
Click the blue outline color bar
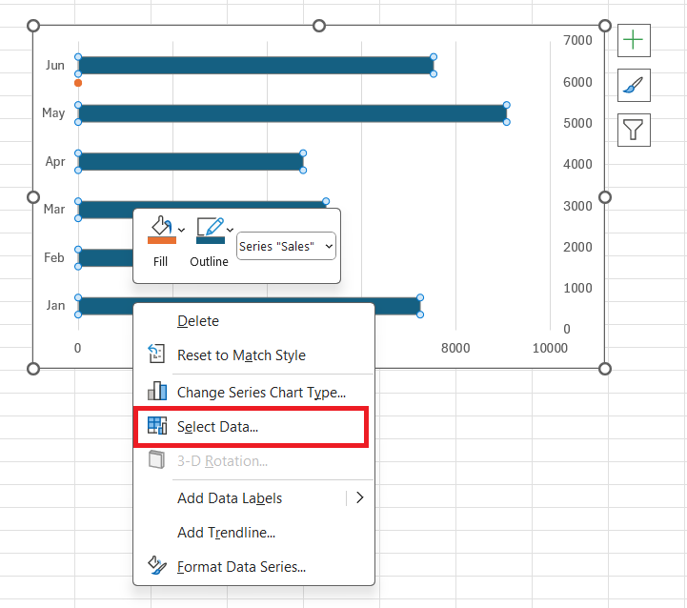211,240
